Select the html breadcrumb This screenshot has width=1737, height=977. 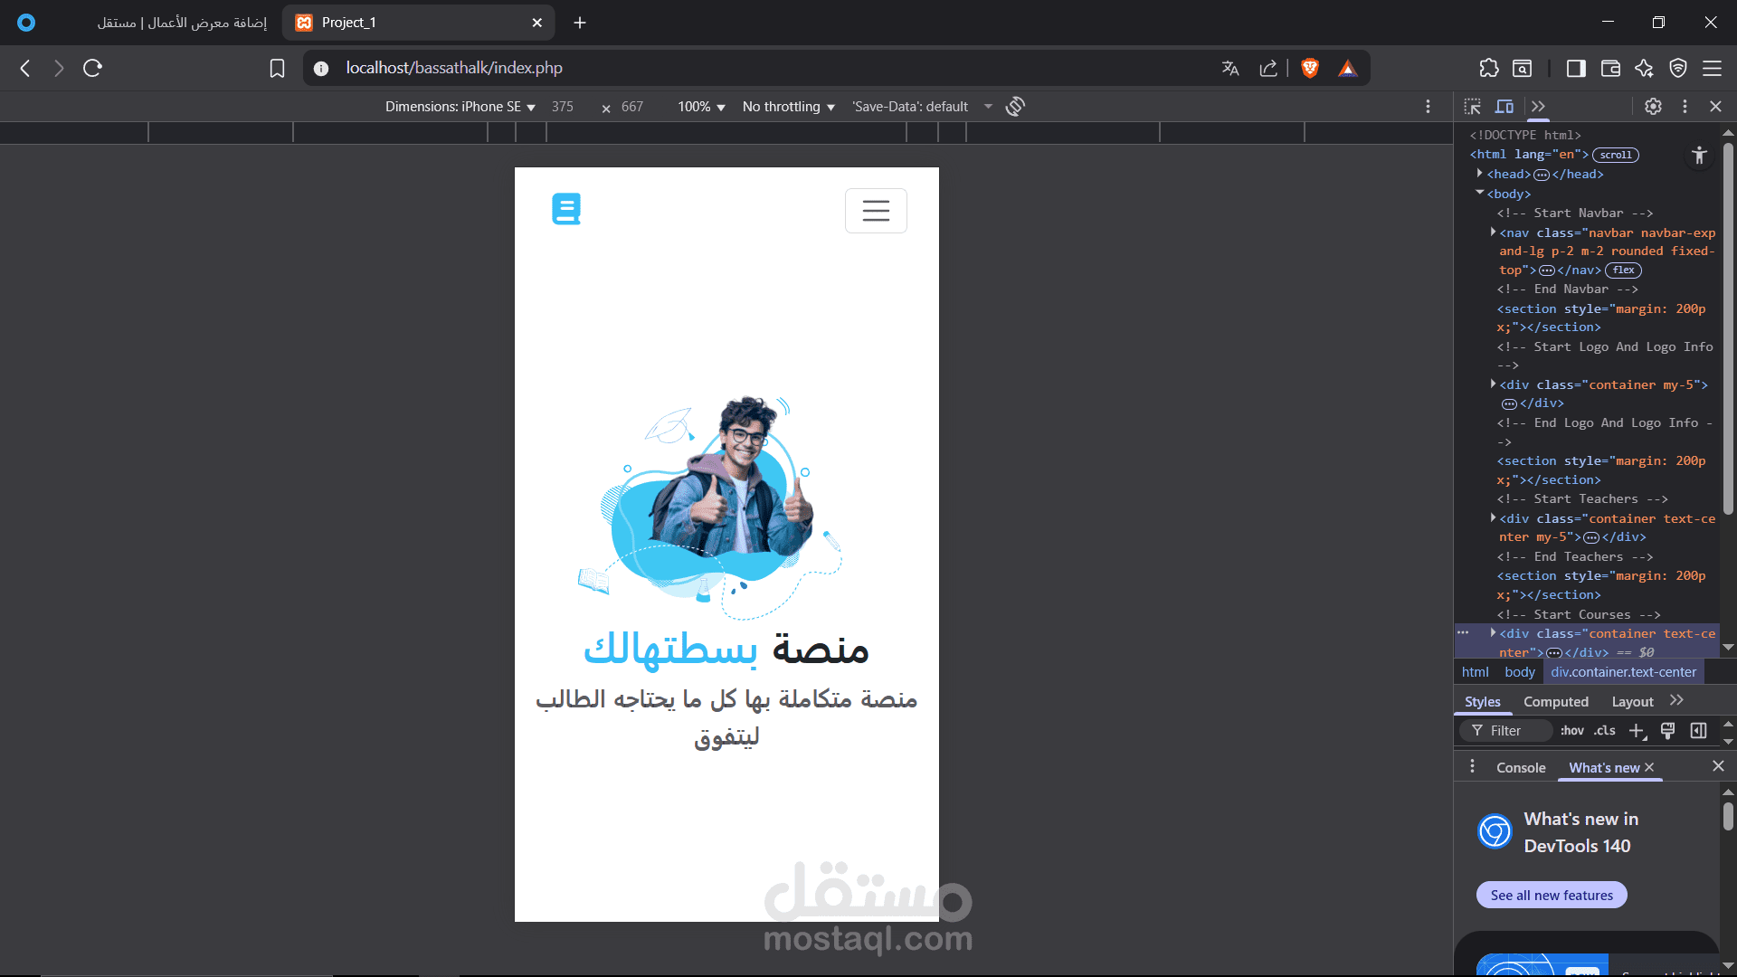[1475, 672]
